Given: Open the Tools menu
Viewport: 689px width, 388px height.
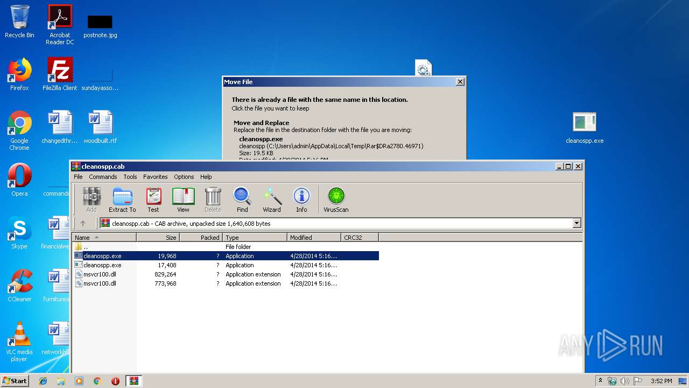Looking at the screenshot, I should 130,177.
